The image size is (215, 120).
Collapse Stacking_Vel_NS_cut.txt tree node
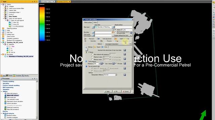click(x=1, y=42)
